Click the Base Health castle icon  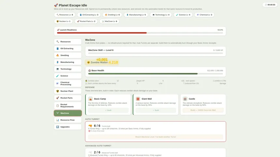point(90,70)
